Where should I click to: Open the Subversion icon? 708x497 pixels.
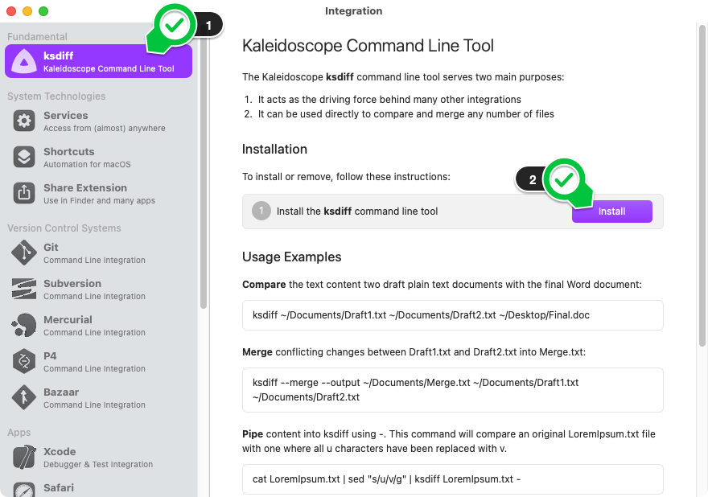coord(24,290)
